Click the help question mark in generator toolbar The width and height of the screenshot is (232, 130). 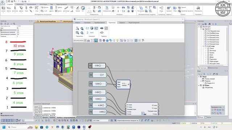pos(143,40)
